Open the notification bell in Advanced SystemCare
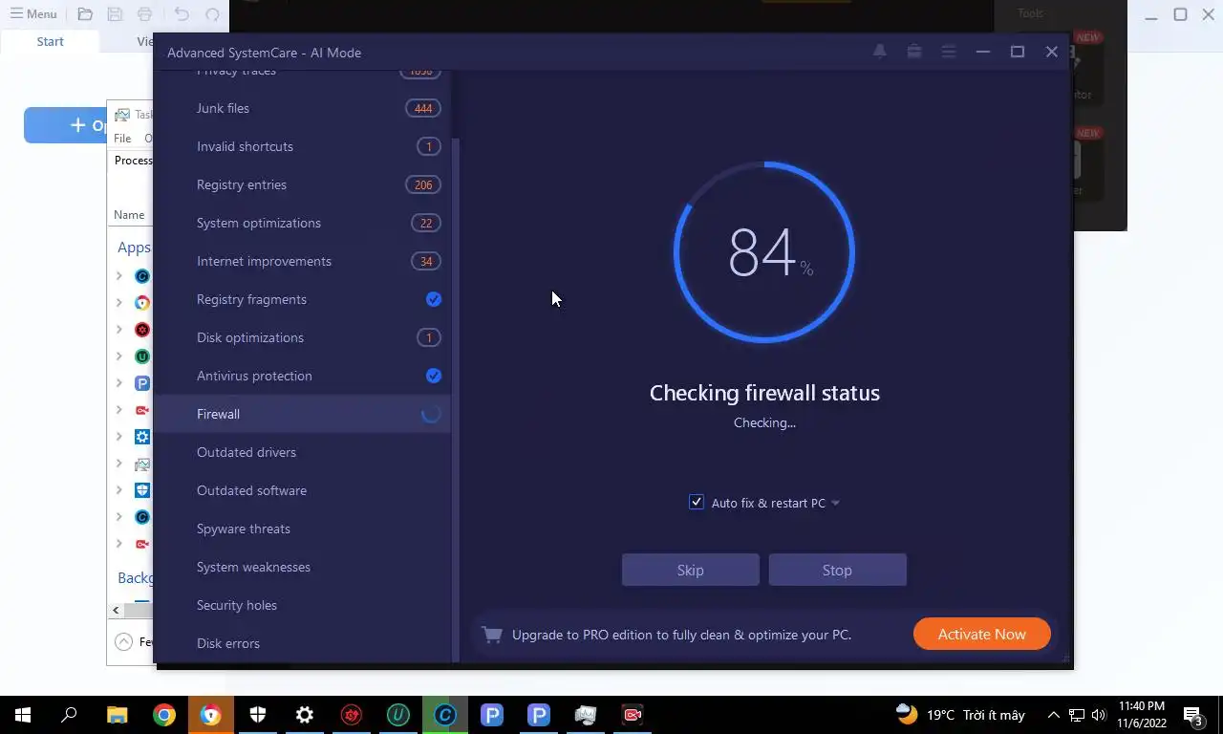Image resolution: width=1223 pixels, height=734 pixels. [879, 52]
